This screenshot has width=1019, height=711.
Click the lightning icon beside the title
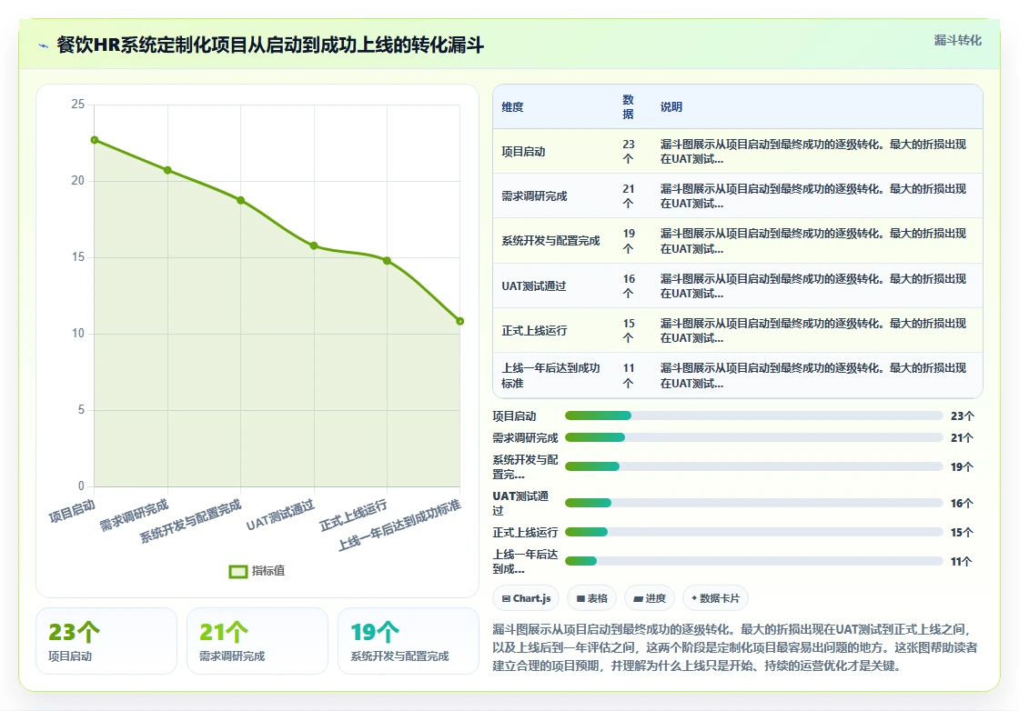click(x=44, y=46)
